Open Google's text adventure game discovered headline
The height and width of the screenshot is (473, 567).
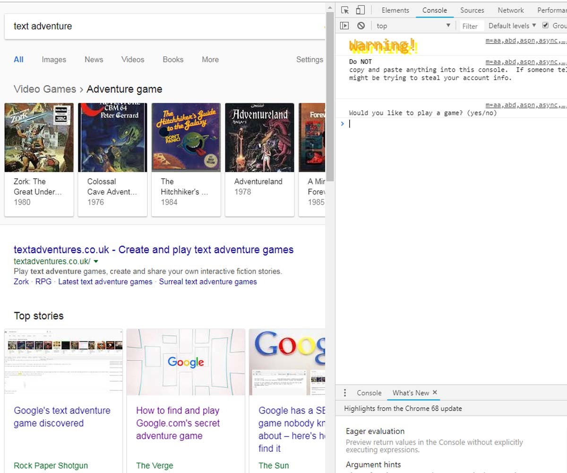click(62, 417)
